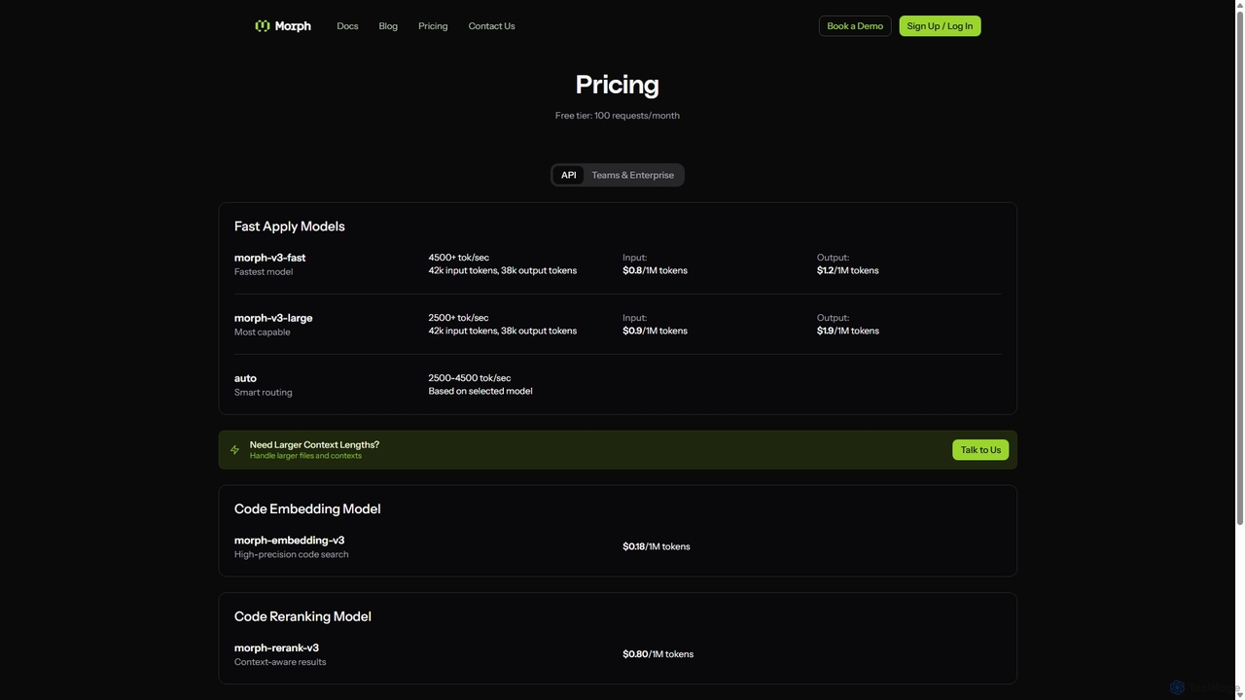Click the Code Reranking Model heading
The width and height of the screenshot is (1245, 700).
click(x=302, y=616)
